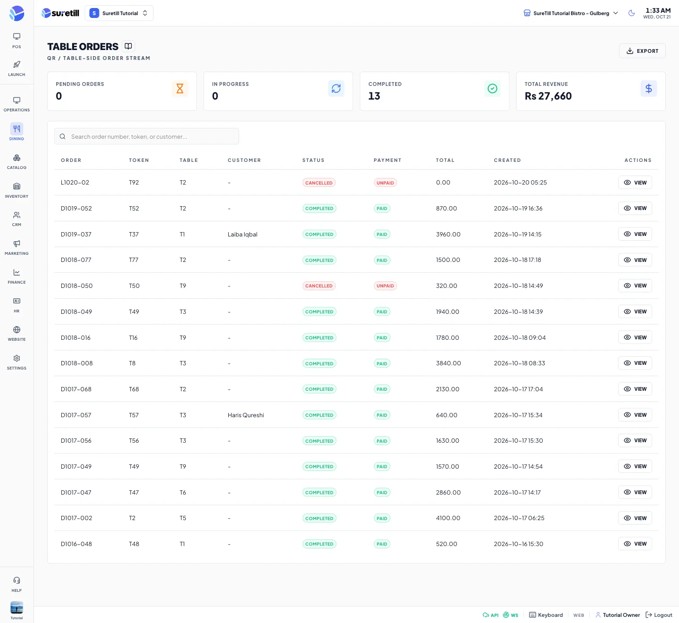View order D1017-057

(635, 415)
